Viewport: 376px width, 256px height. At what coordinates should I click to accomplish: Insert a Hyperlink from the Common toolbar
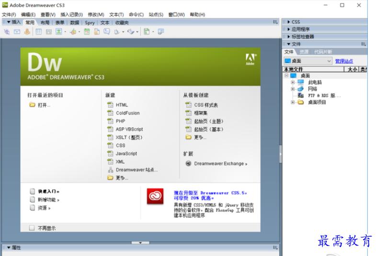7,32
